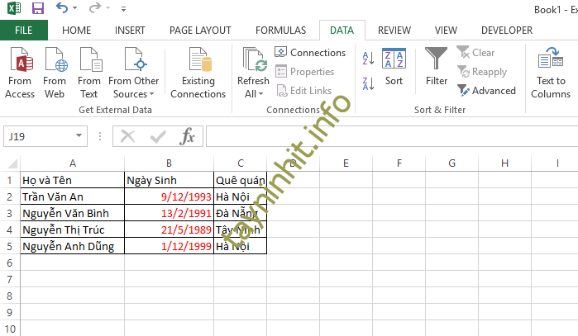Save the workbook from quick access toolbar
This screenshot has height=336, width=578.
click(x=37, y=9)
